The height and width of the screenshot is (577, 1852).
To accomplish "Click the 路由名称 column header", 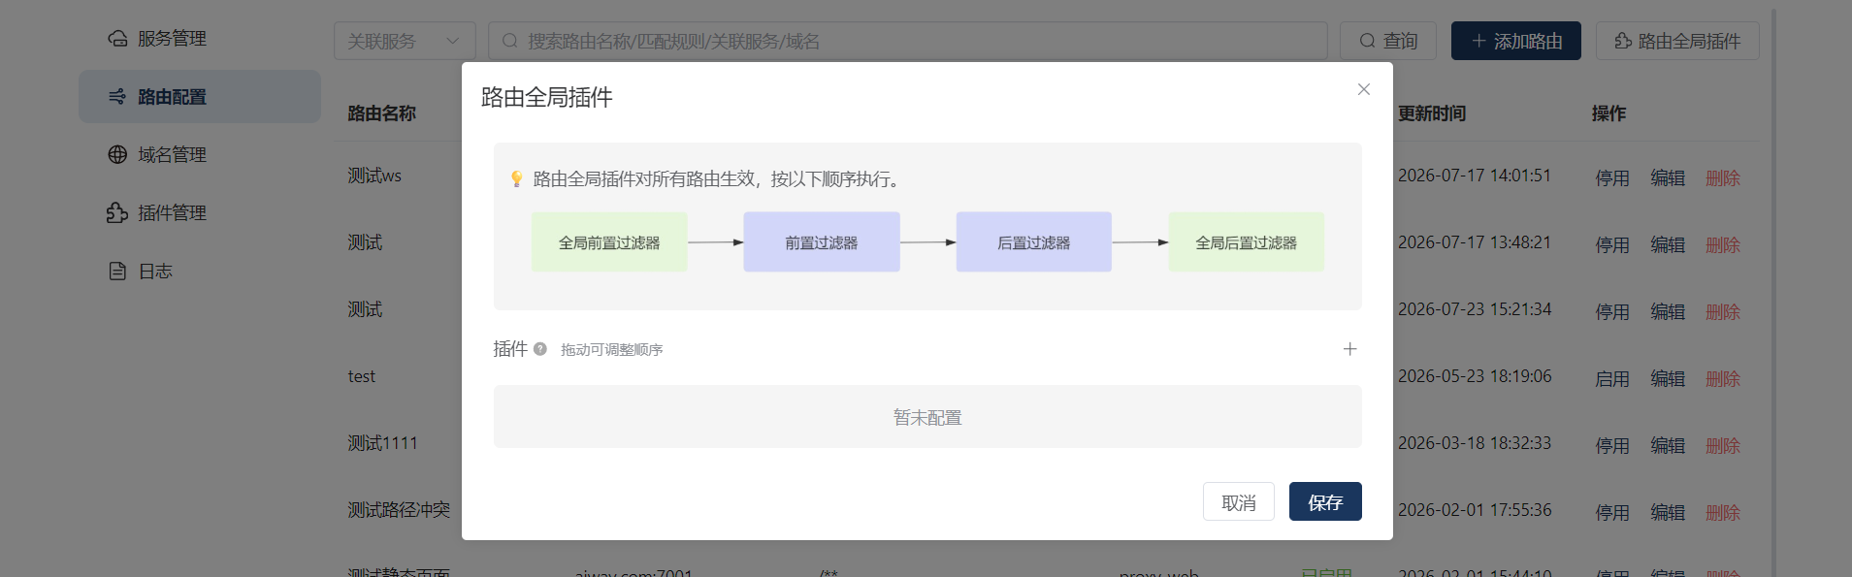I will (x=382, y=113).
